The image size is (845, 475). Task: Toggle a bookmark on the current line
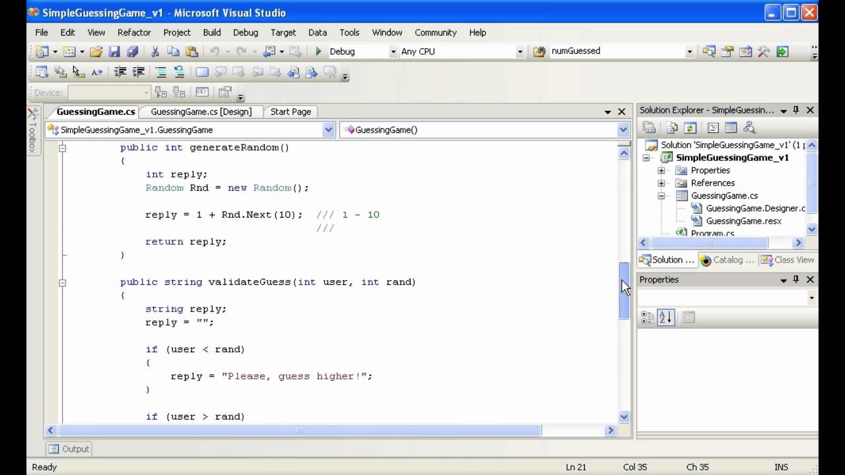tap(202, 72)
